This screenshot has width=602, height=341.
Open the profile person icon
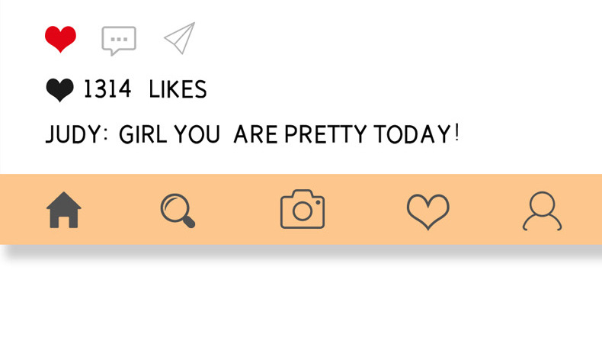[542, 211]
